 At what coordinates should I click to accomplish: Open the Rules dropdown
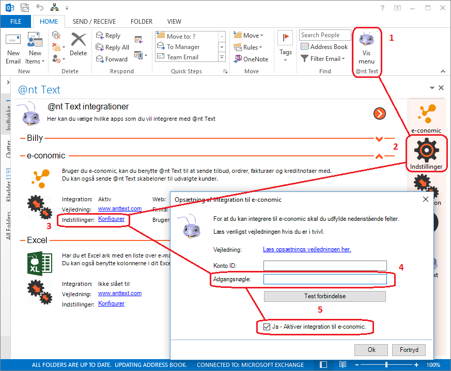tap(248, 47)
